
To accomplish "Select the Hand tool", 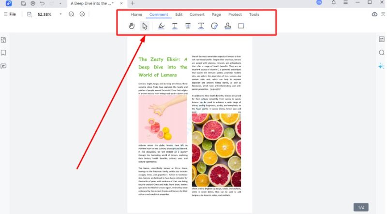I will (132, 26).
